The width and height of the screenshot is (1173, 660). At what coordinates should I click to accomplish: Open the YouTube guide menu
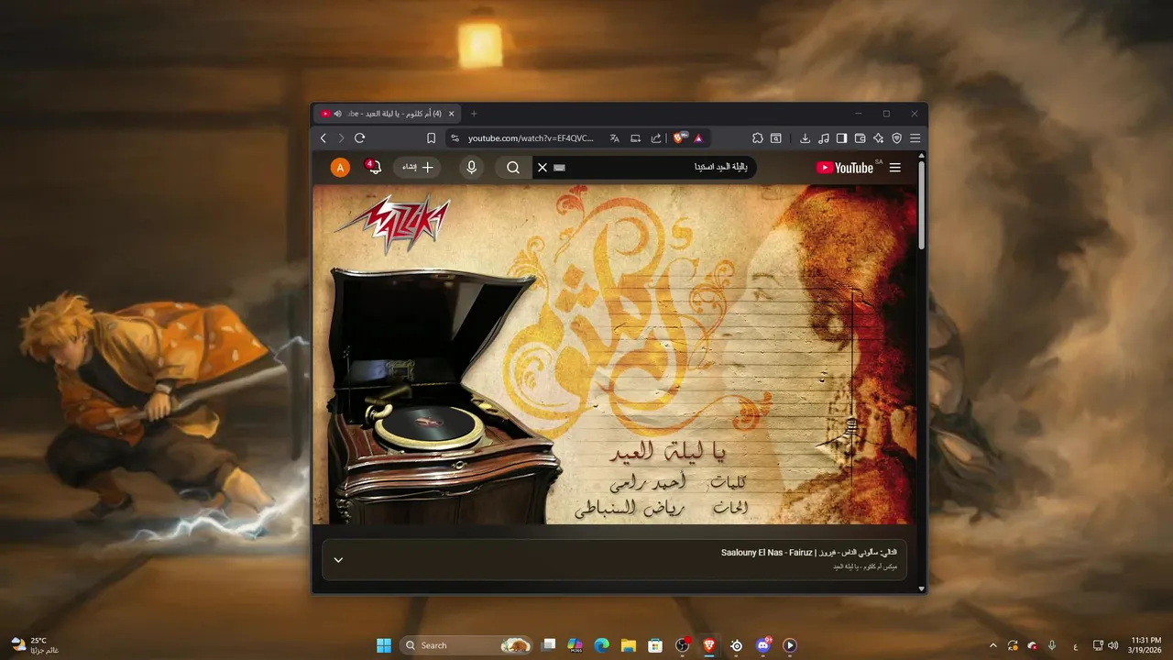pyautogui.click(x=895, y=168)
